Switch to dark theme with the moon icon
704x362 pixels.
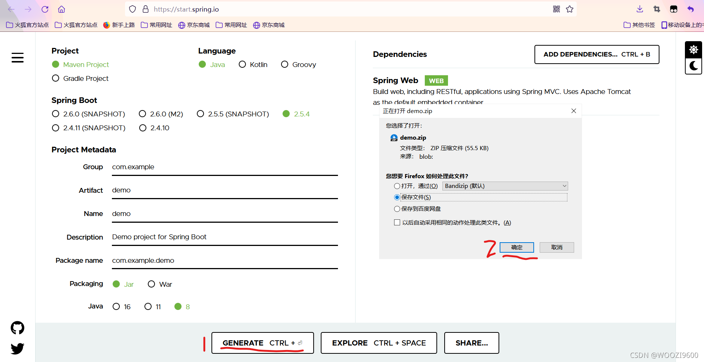[694, 66]
